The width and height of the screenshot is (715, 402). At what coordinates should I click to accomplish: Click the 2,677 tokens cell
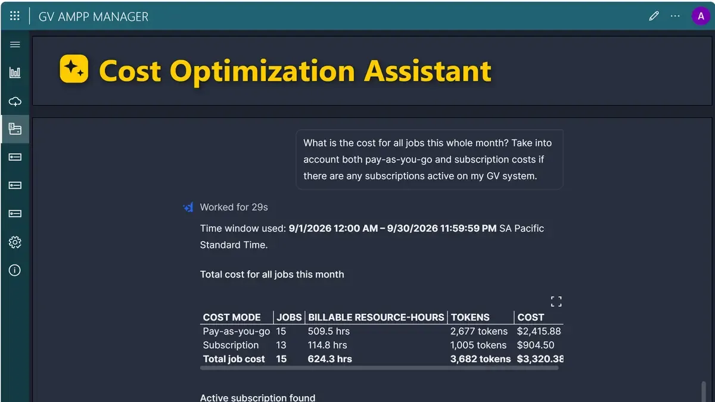[x=479, y=331]
